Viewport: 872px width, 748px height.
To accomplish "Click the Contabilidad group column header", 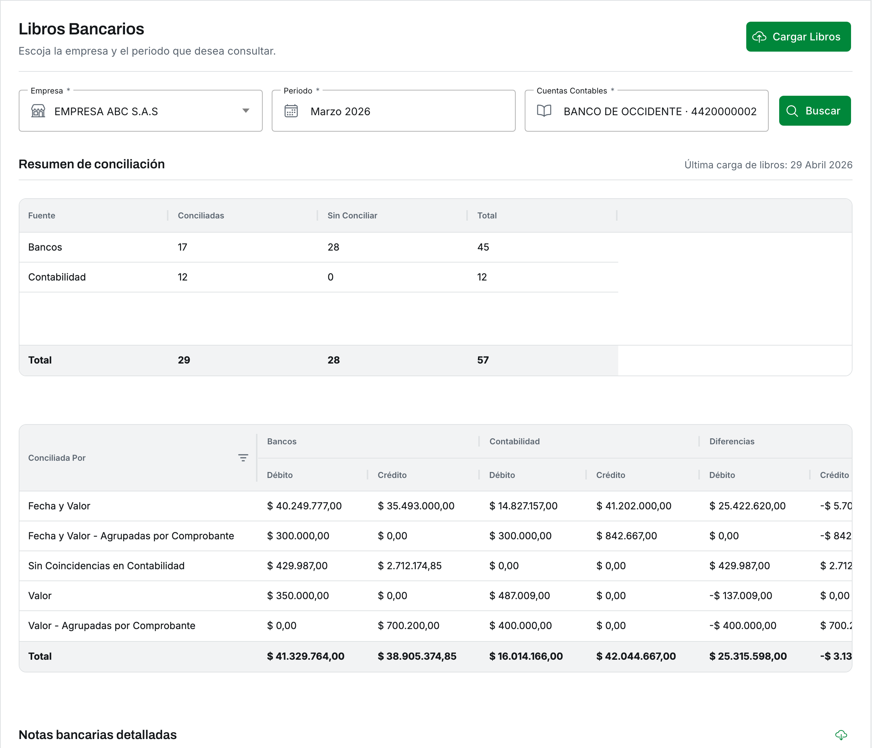I will tap(514, 441).
